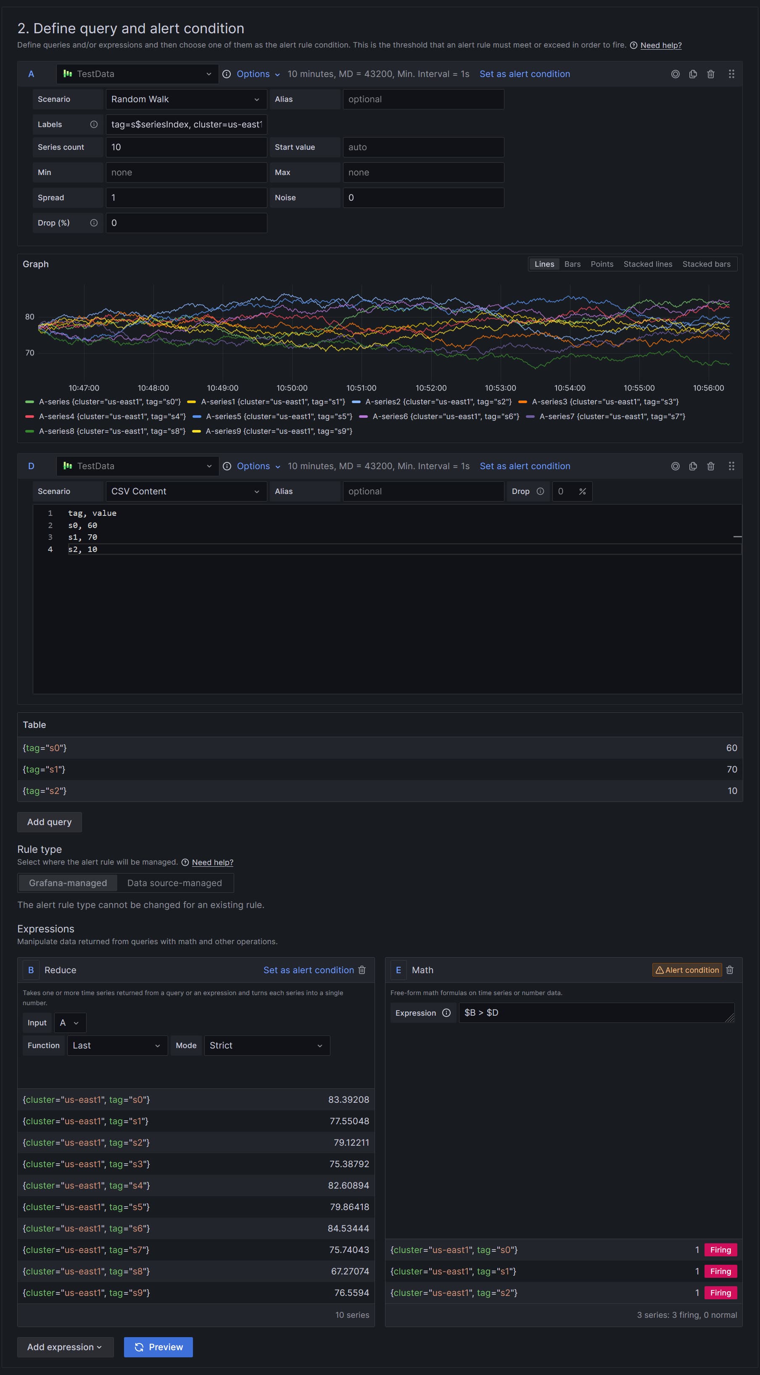
Task: Click the help icon beside the section description
Action: 633,45
